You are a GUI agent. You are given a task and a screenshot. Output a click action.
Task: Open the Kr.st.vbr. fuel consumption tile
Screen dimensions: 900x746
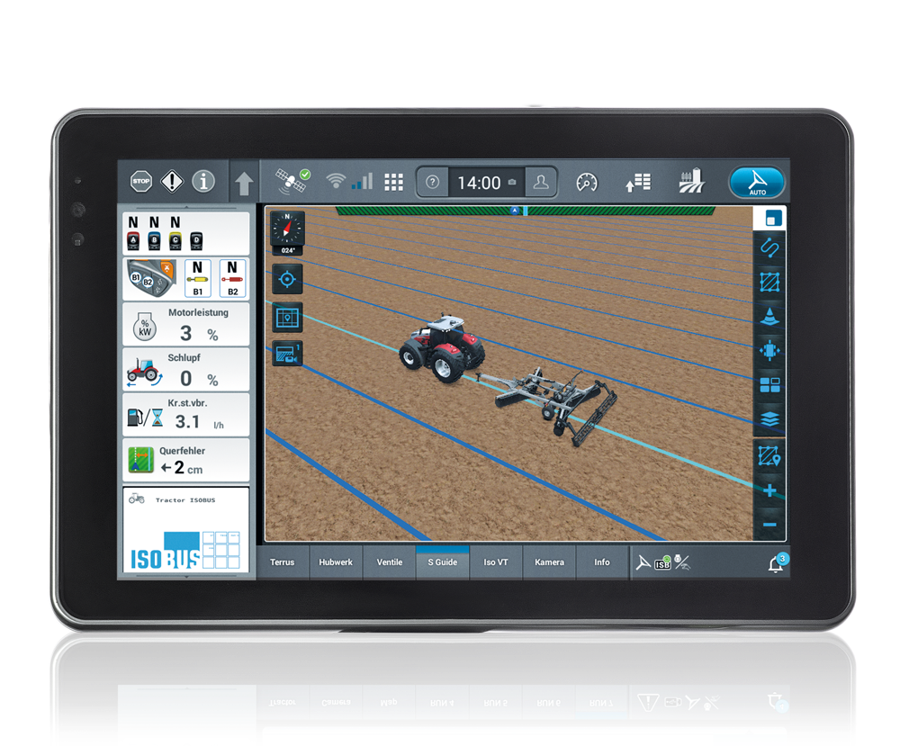pos(186,415)
